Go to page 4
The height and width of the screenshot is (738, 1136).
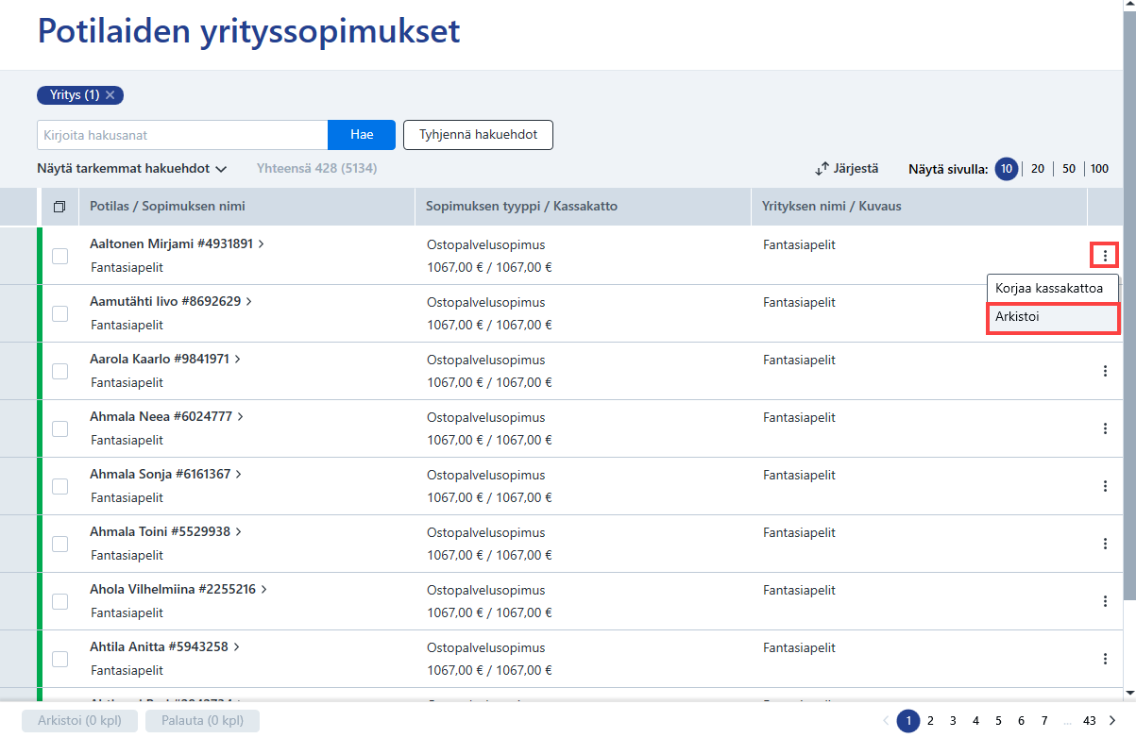[975, 721]
